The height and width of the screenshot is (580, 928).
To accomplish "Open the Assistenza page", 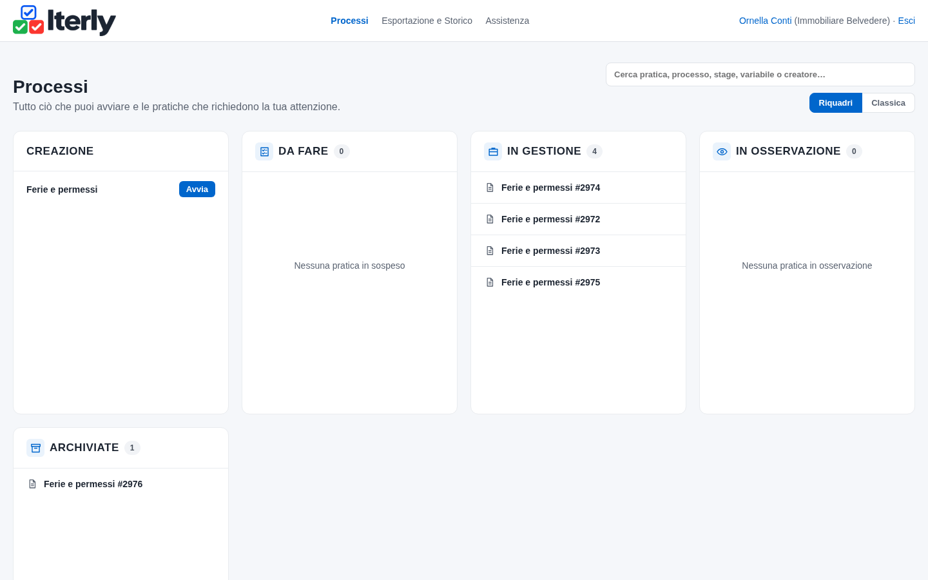I will [x=507, y=21].
